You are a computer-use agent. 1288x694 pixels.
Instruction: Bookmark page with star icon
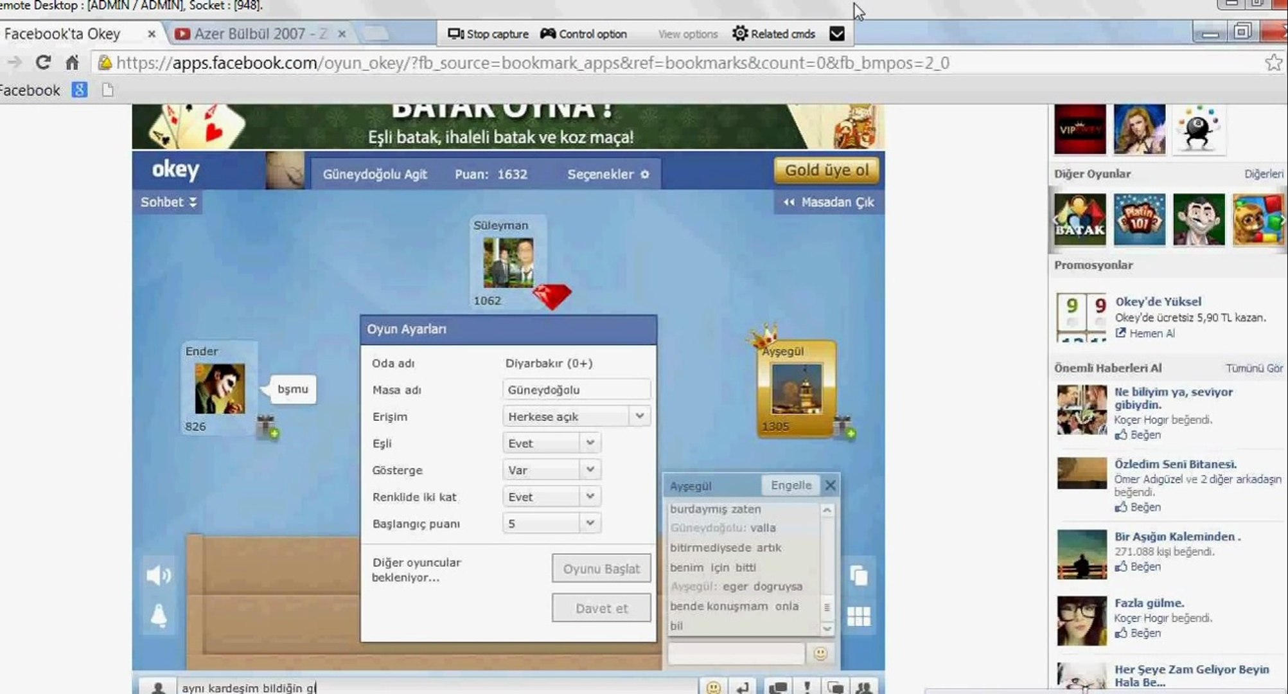point(1273,62)
